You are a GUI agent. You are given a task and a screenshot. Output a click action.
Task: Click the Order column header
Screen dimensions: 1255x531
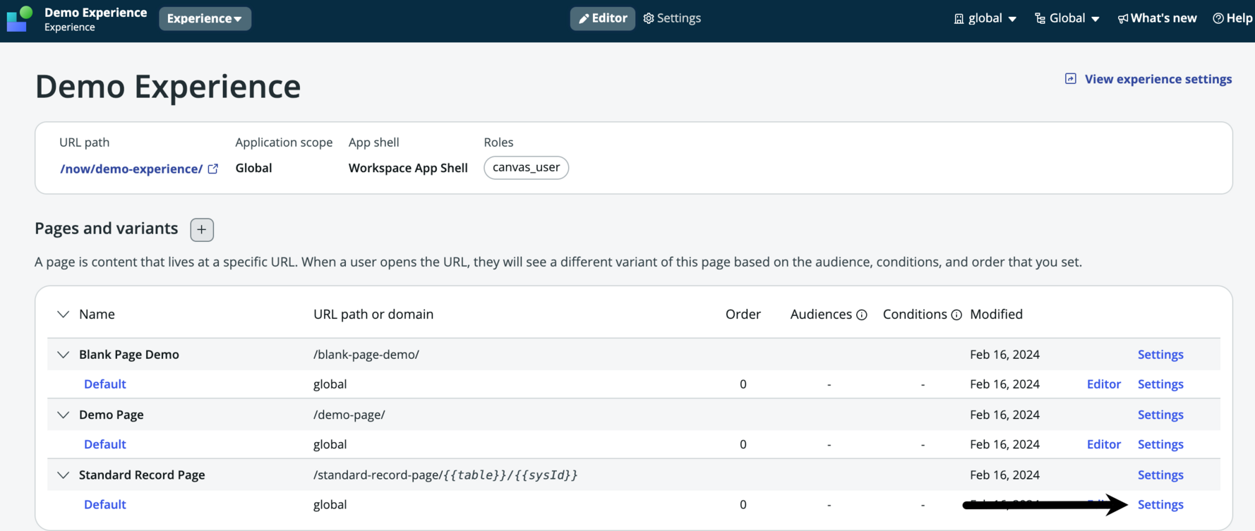[743, 315]
